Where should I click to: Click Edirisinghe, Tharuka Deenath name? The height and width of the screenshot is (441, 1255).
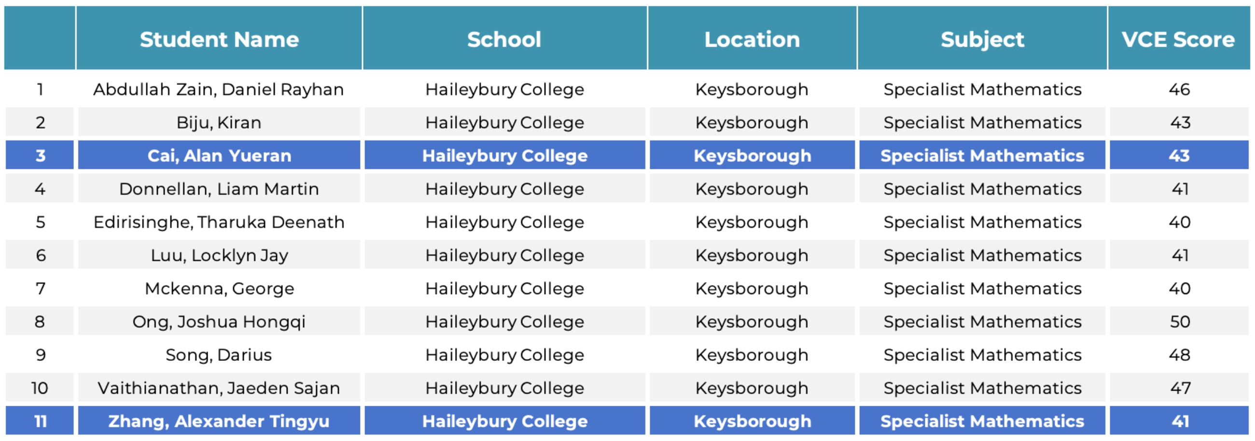tap(219, 222)
